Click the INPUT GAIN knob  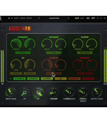pyautogui.click(x=11, y=92)
